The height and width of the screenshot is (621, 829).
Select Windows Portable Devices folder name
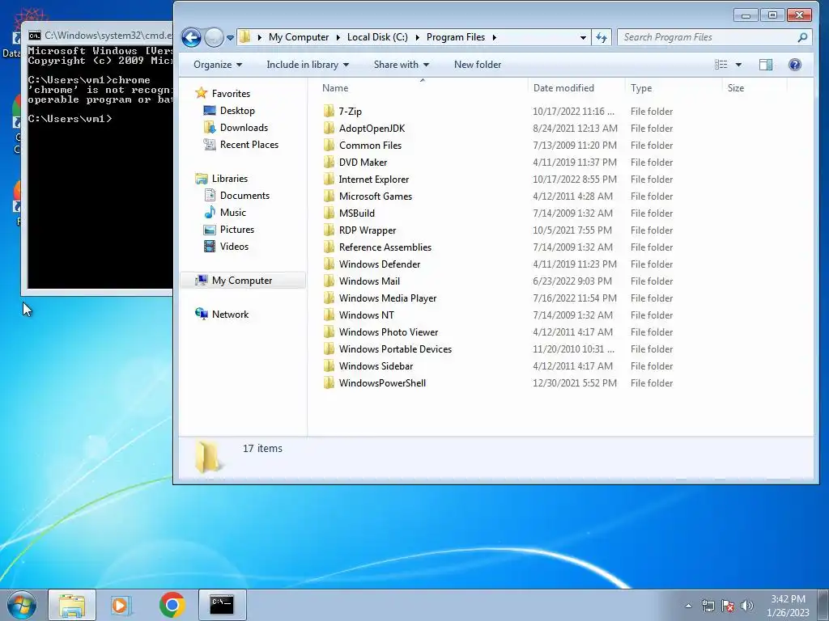coord(395,349)
